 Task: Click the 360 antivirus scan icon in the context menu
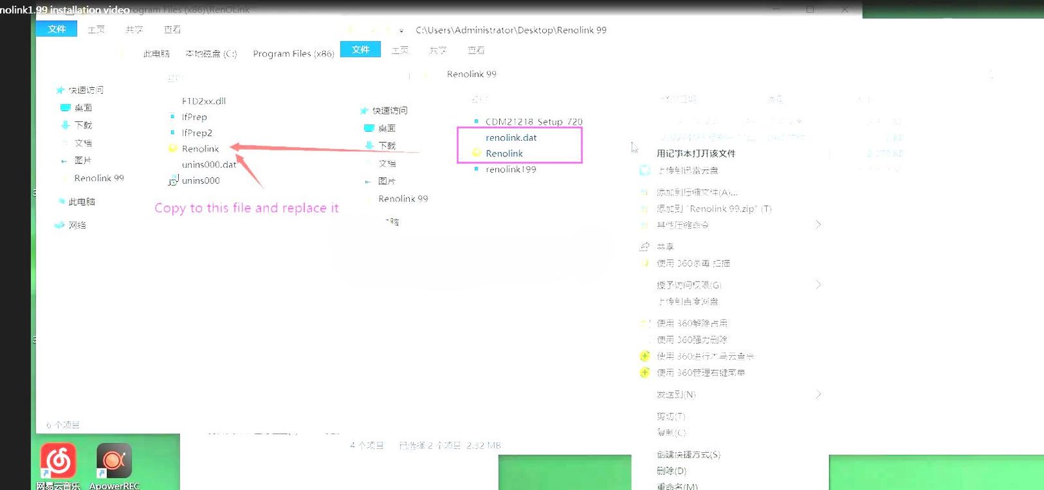645,263
